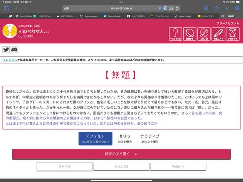Select the デフォルト writing mode
243x182 pixels.
point(95,139)
